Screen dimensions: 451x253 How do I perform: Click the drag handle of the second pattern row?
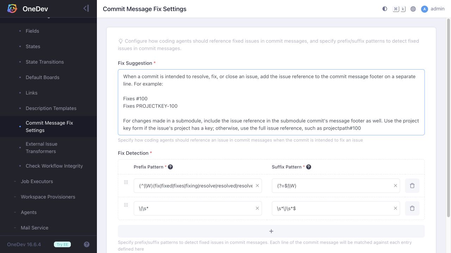click(x=126, y=205)
